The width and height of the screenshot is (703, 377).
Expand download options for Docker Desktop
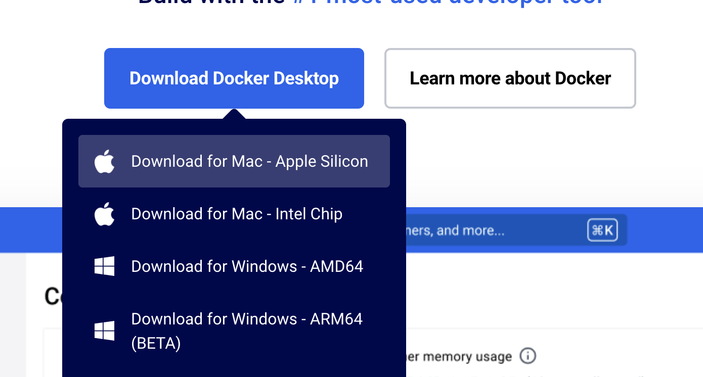pyautogui.click(x=234, y=78)
